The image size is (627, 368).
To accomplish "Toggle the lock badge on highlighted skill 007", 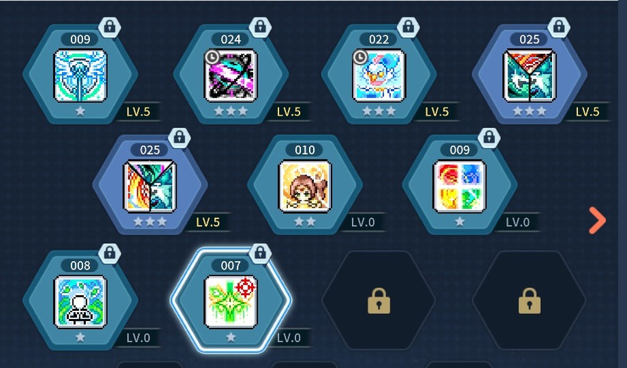I will pyautogui.click(x=260, y=254).
